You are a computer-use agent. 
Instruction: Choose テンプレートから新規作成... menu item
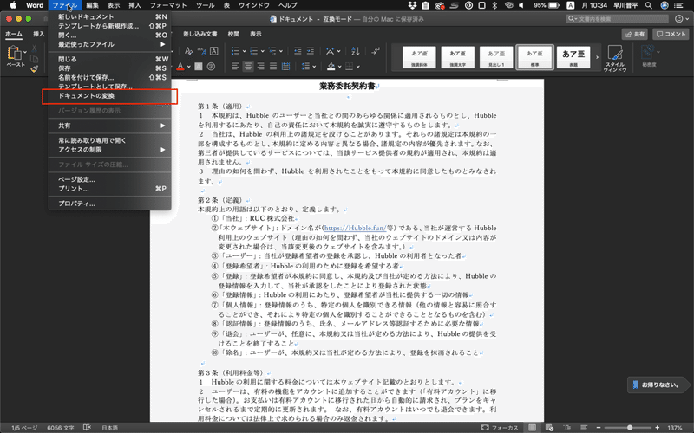click(110, 26)
